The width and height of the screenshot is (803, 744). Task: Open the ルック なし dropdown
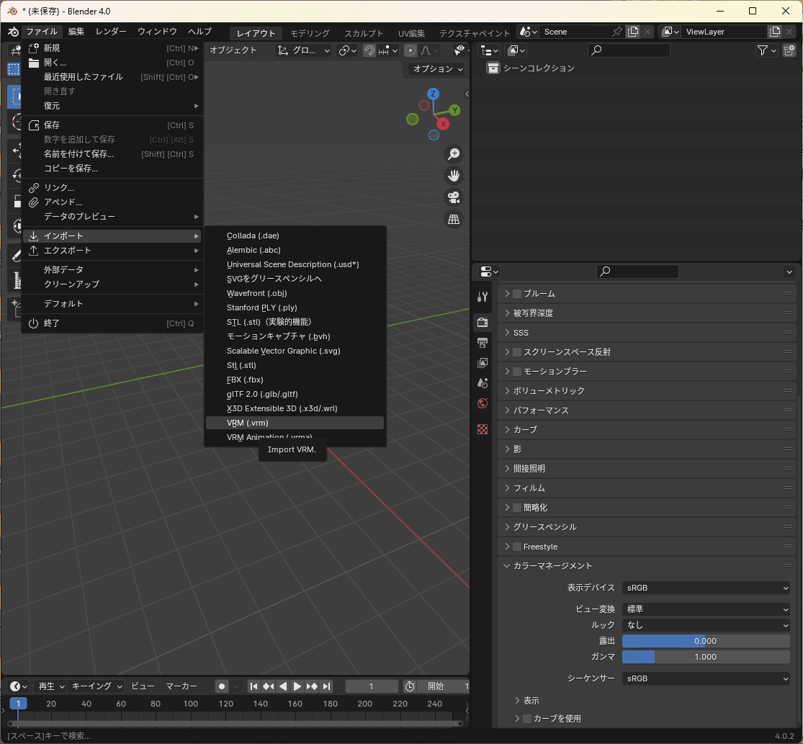pyautogui.click(x=706, y=625)
